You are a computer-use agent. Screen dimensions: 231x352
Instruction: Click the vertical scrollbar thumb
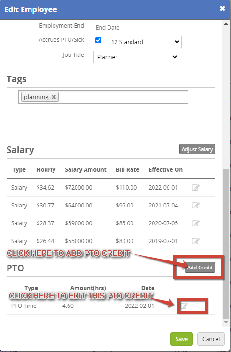(226, 244)
